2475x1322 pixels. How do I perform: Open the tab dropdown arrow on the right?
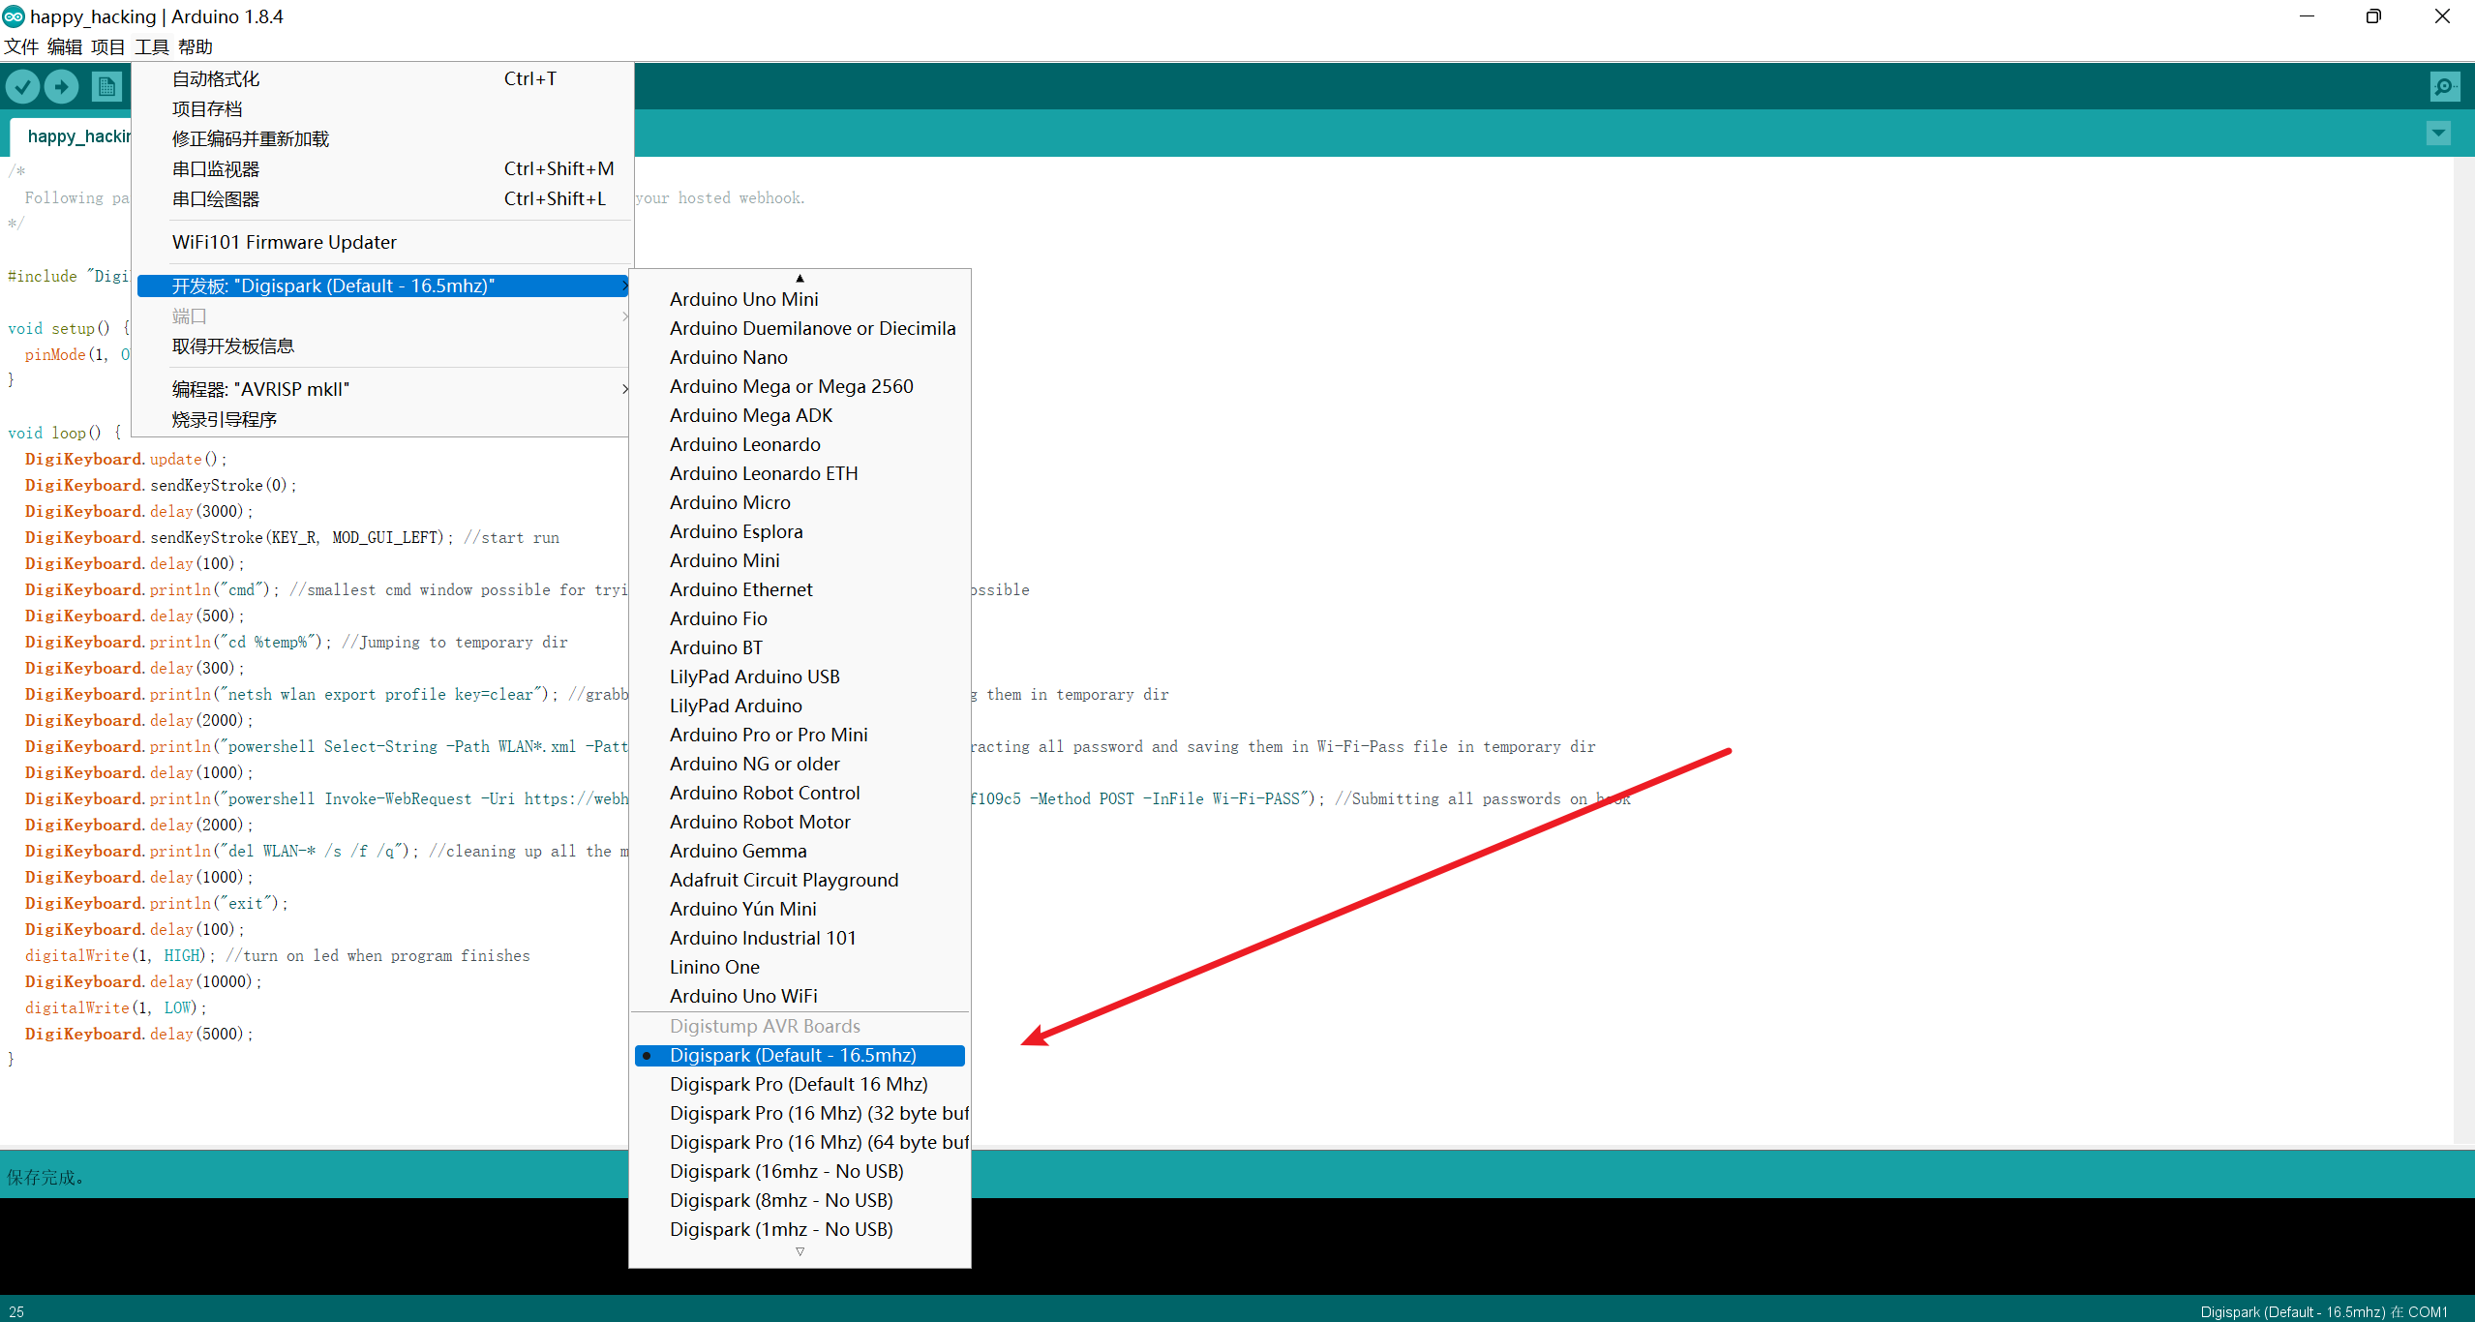click(2437, 133)
